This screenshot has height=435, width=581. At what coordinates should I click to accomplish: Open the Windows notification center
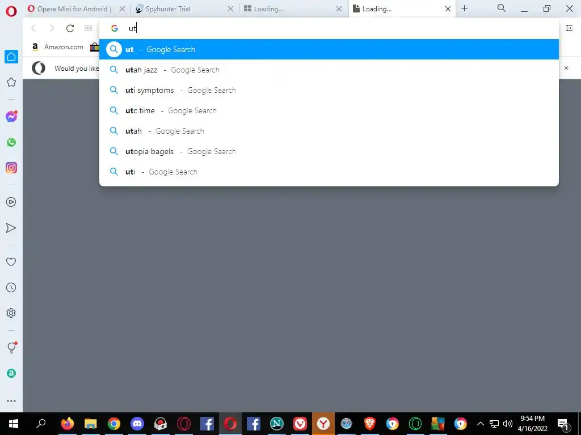pos(563,424)
